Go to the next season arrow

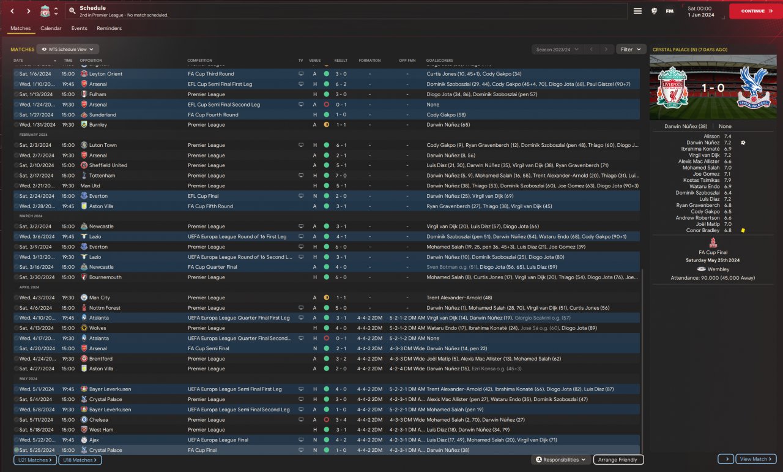tap(606, 49)
